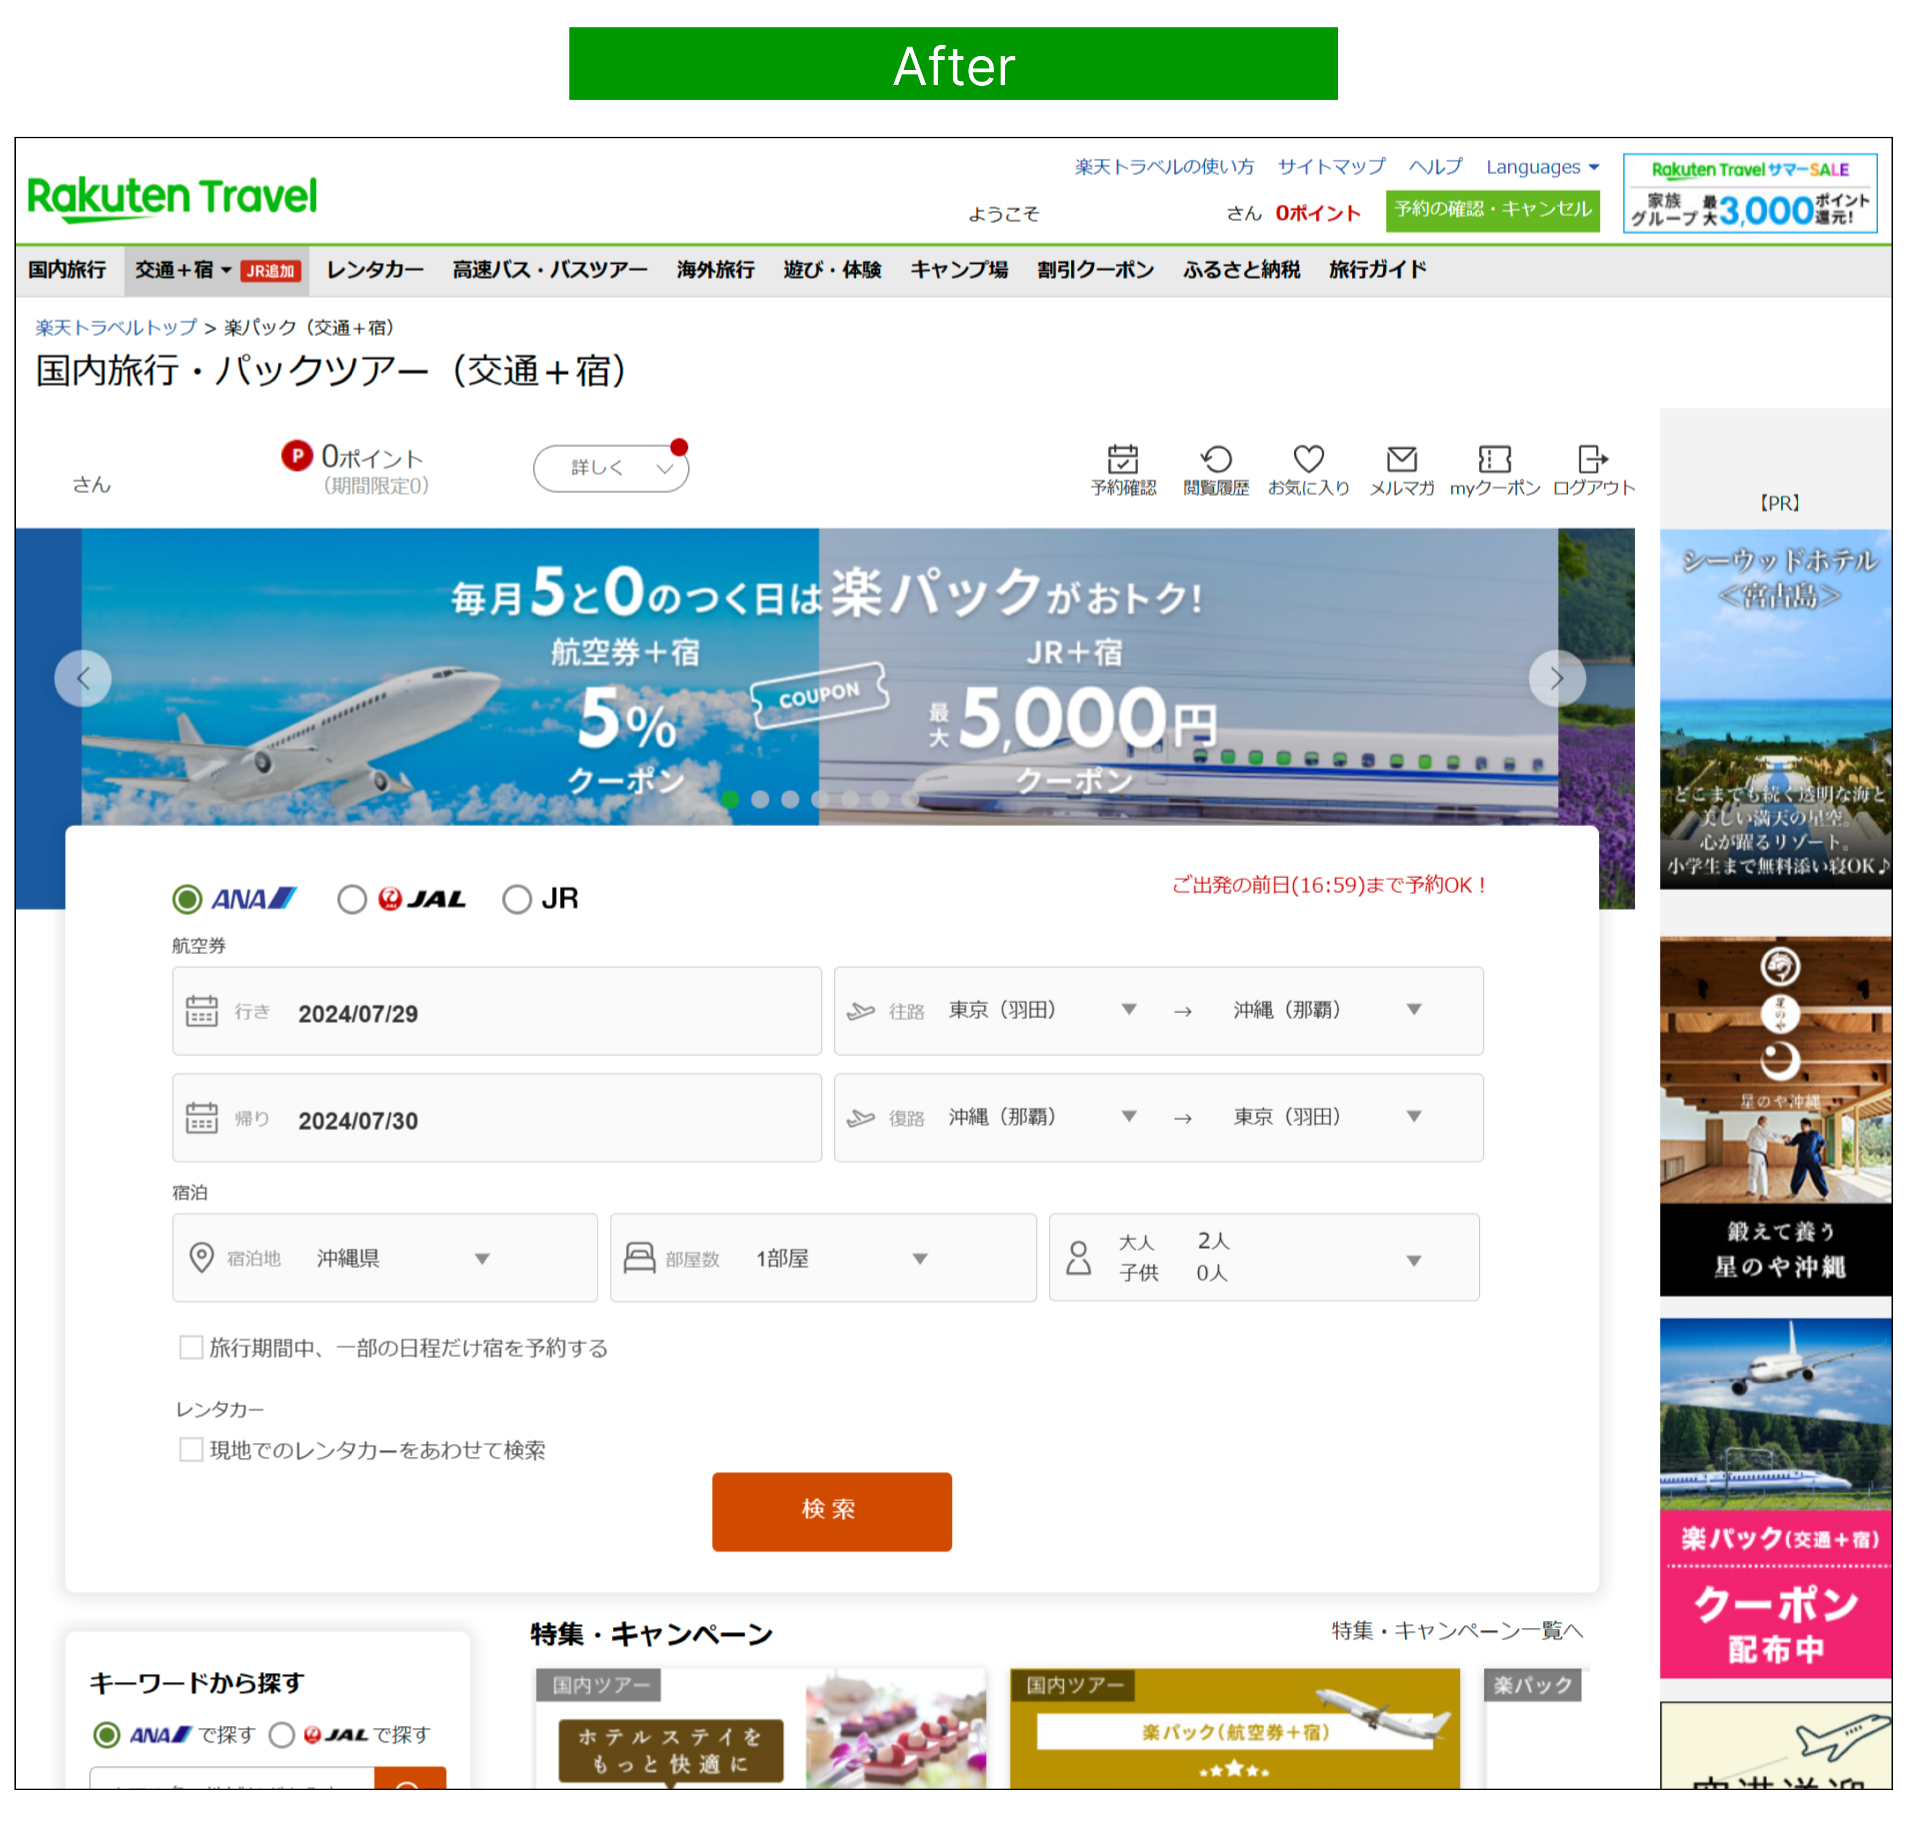Viewport: 1906px width, 1824px height.
Task: Expand the Languages dropdown
Action: coord(1542,166)
